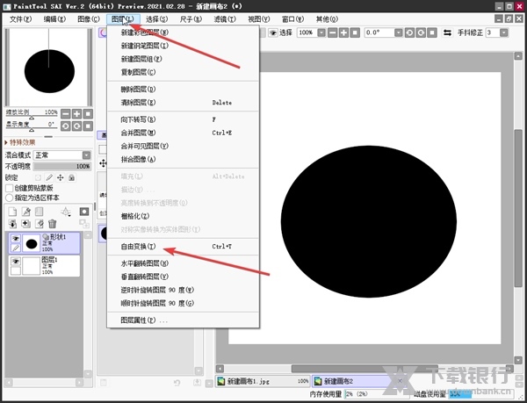The width and height of the screenshot is (527, 403).
Task: Enable the 指定为选区样本 option
Action: coord(10,197)
